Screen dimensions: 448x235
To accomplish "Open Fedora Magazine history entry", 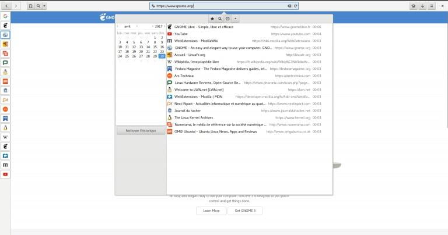I will click(249, 69).
